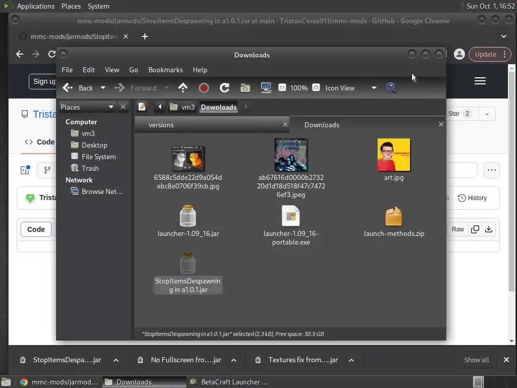Image resolution: width=517 pixels, height=388 pixels.
Task: Go back in Downloads file manager
Action: pyautogui.click(x=78, y=88)
